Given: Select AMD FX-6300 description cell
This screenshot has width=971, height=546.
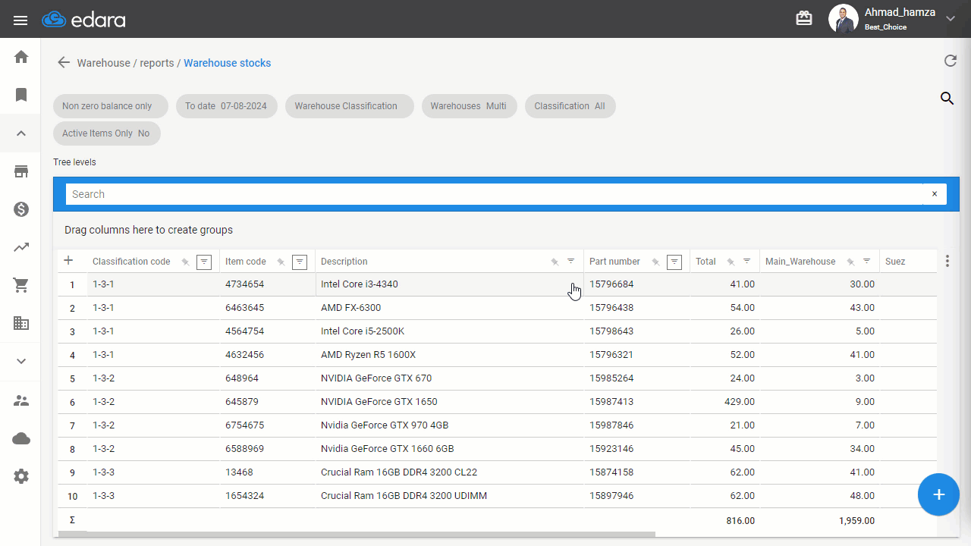Looking at the screenshot, I should click(449, 308).
